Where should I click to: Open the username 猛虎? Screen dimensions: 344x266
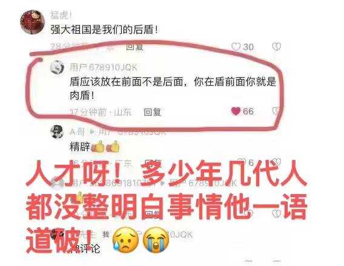61,15
